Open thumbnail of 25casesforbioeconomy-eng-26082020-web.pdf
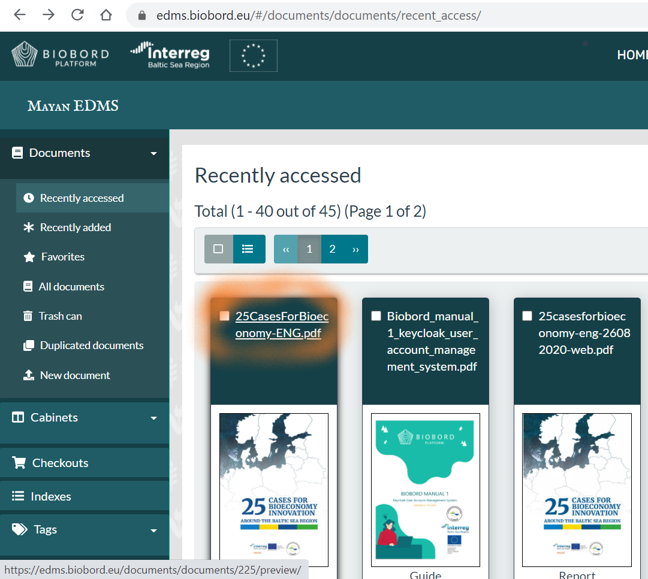Viewport: 648px width, 579px height. pyautogui.click(x=577, y=490)
